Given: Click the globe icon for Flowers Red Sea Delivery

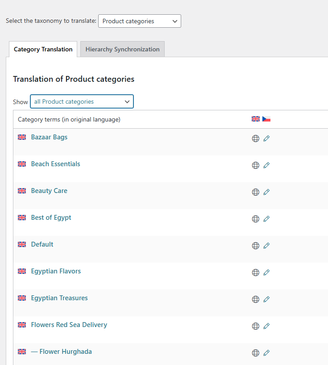Looking at the screenshot, I should (x=256, y=326).
